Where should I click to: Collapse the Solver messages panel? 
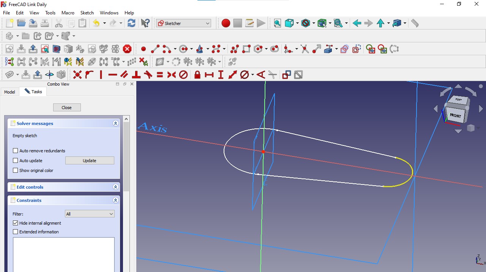(x=115, y=123)
